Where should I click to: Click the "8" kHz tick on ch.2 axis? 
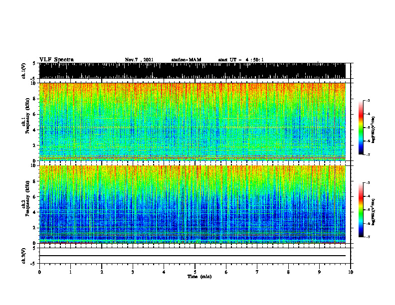coord(34,181)
